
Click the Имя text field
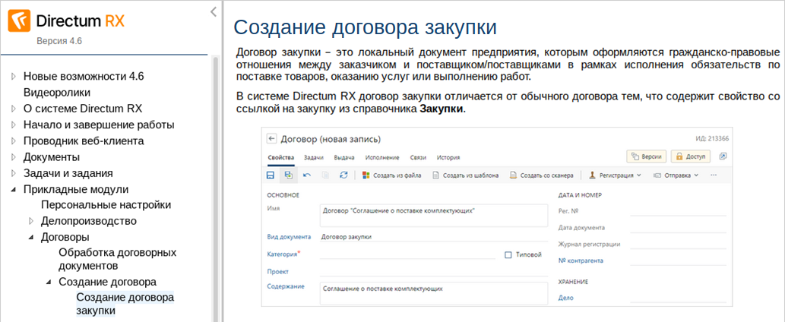coord(433,215)
